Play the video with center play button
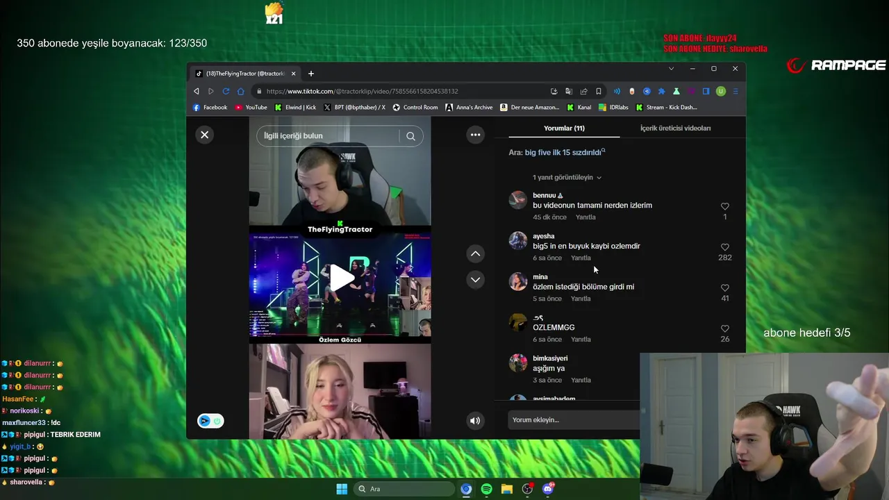Image resolution: width=889 pixels, height=500 pixels. pyautogui.click(x=341, y=278)
